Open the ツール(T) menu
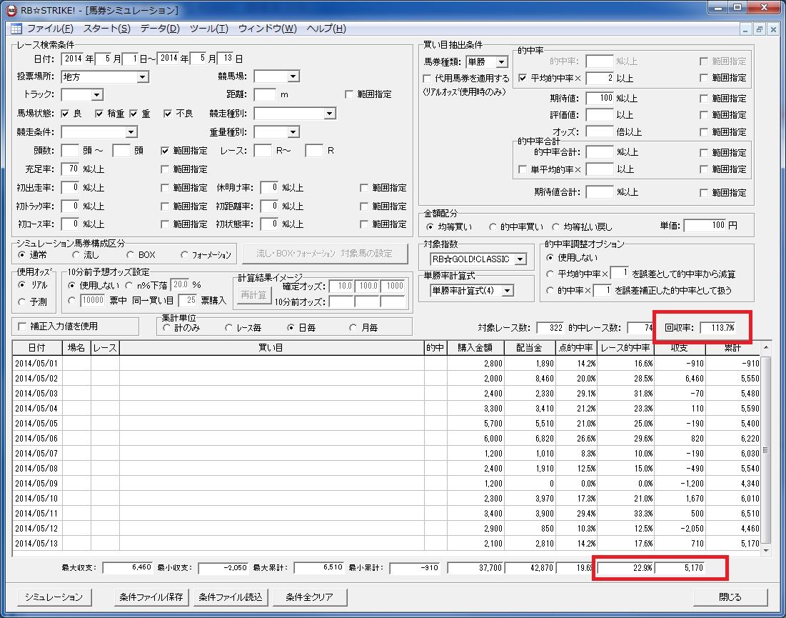 coord(209,29)
